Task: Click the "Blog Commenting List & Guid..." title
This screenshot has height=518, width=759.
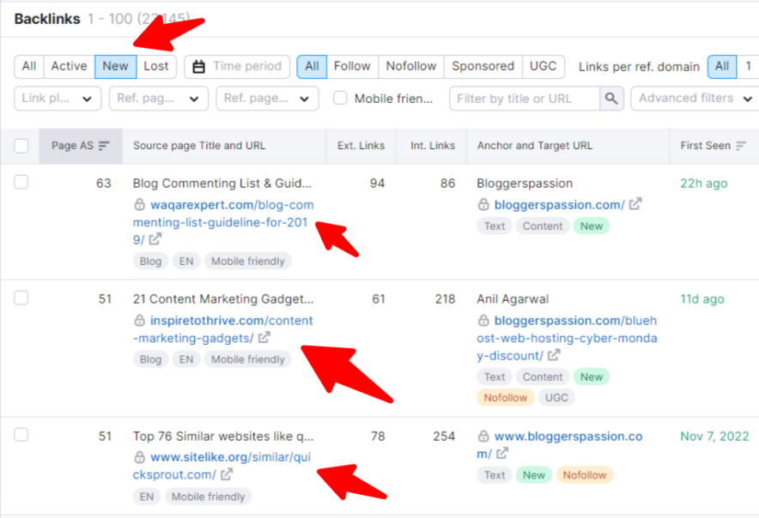Action: tap(222, 184)
